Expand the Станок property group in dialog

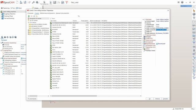pyautogui.click(x=143, y=49)
